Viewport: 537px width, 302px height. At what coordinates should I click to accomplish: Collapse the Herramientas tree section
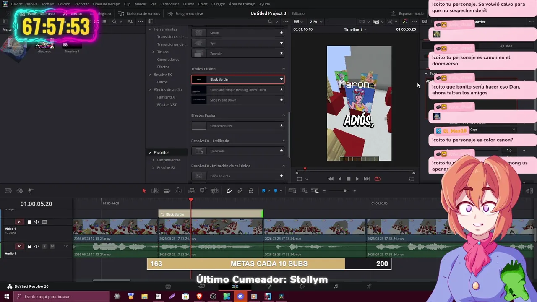[x=150, y=29]
